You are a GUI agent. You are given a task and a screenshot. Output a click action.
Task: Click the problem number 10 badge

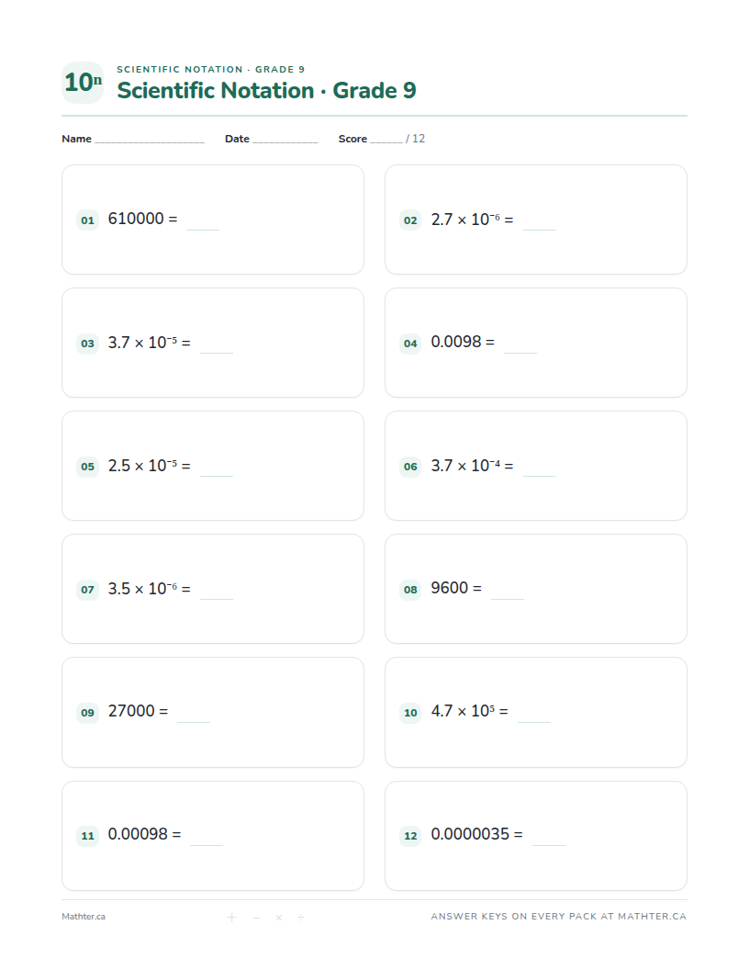(x=410, y=713)
